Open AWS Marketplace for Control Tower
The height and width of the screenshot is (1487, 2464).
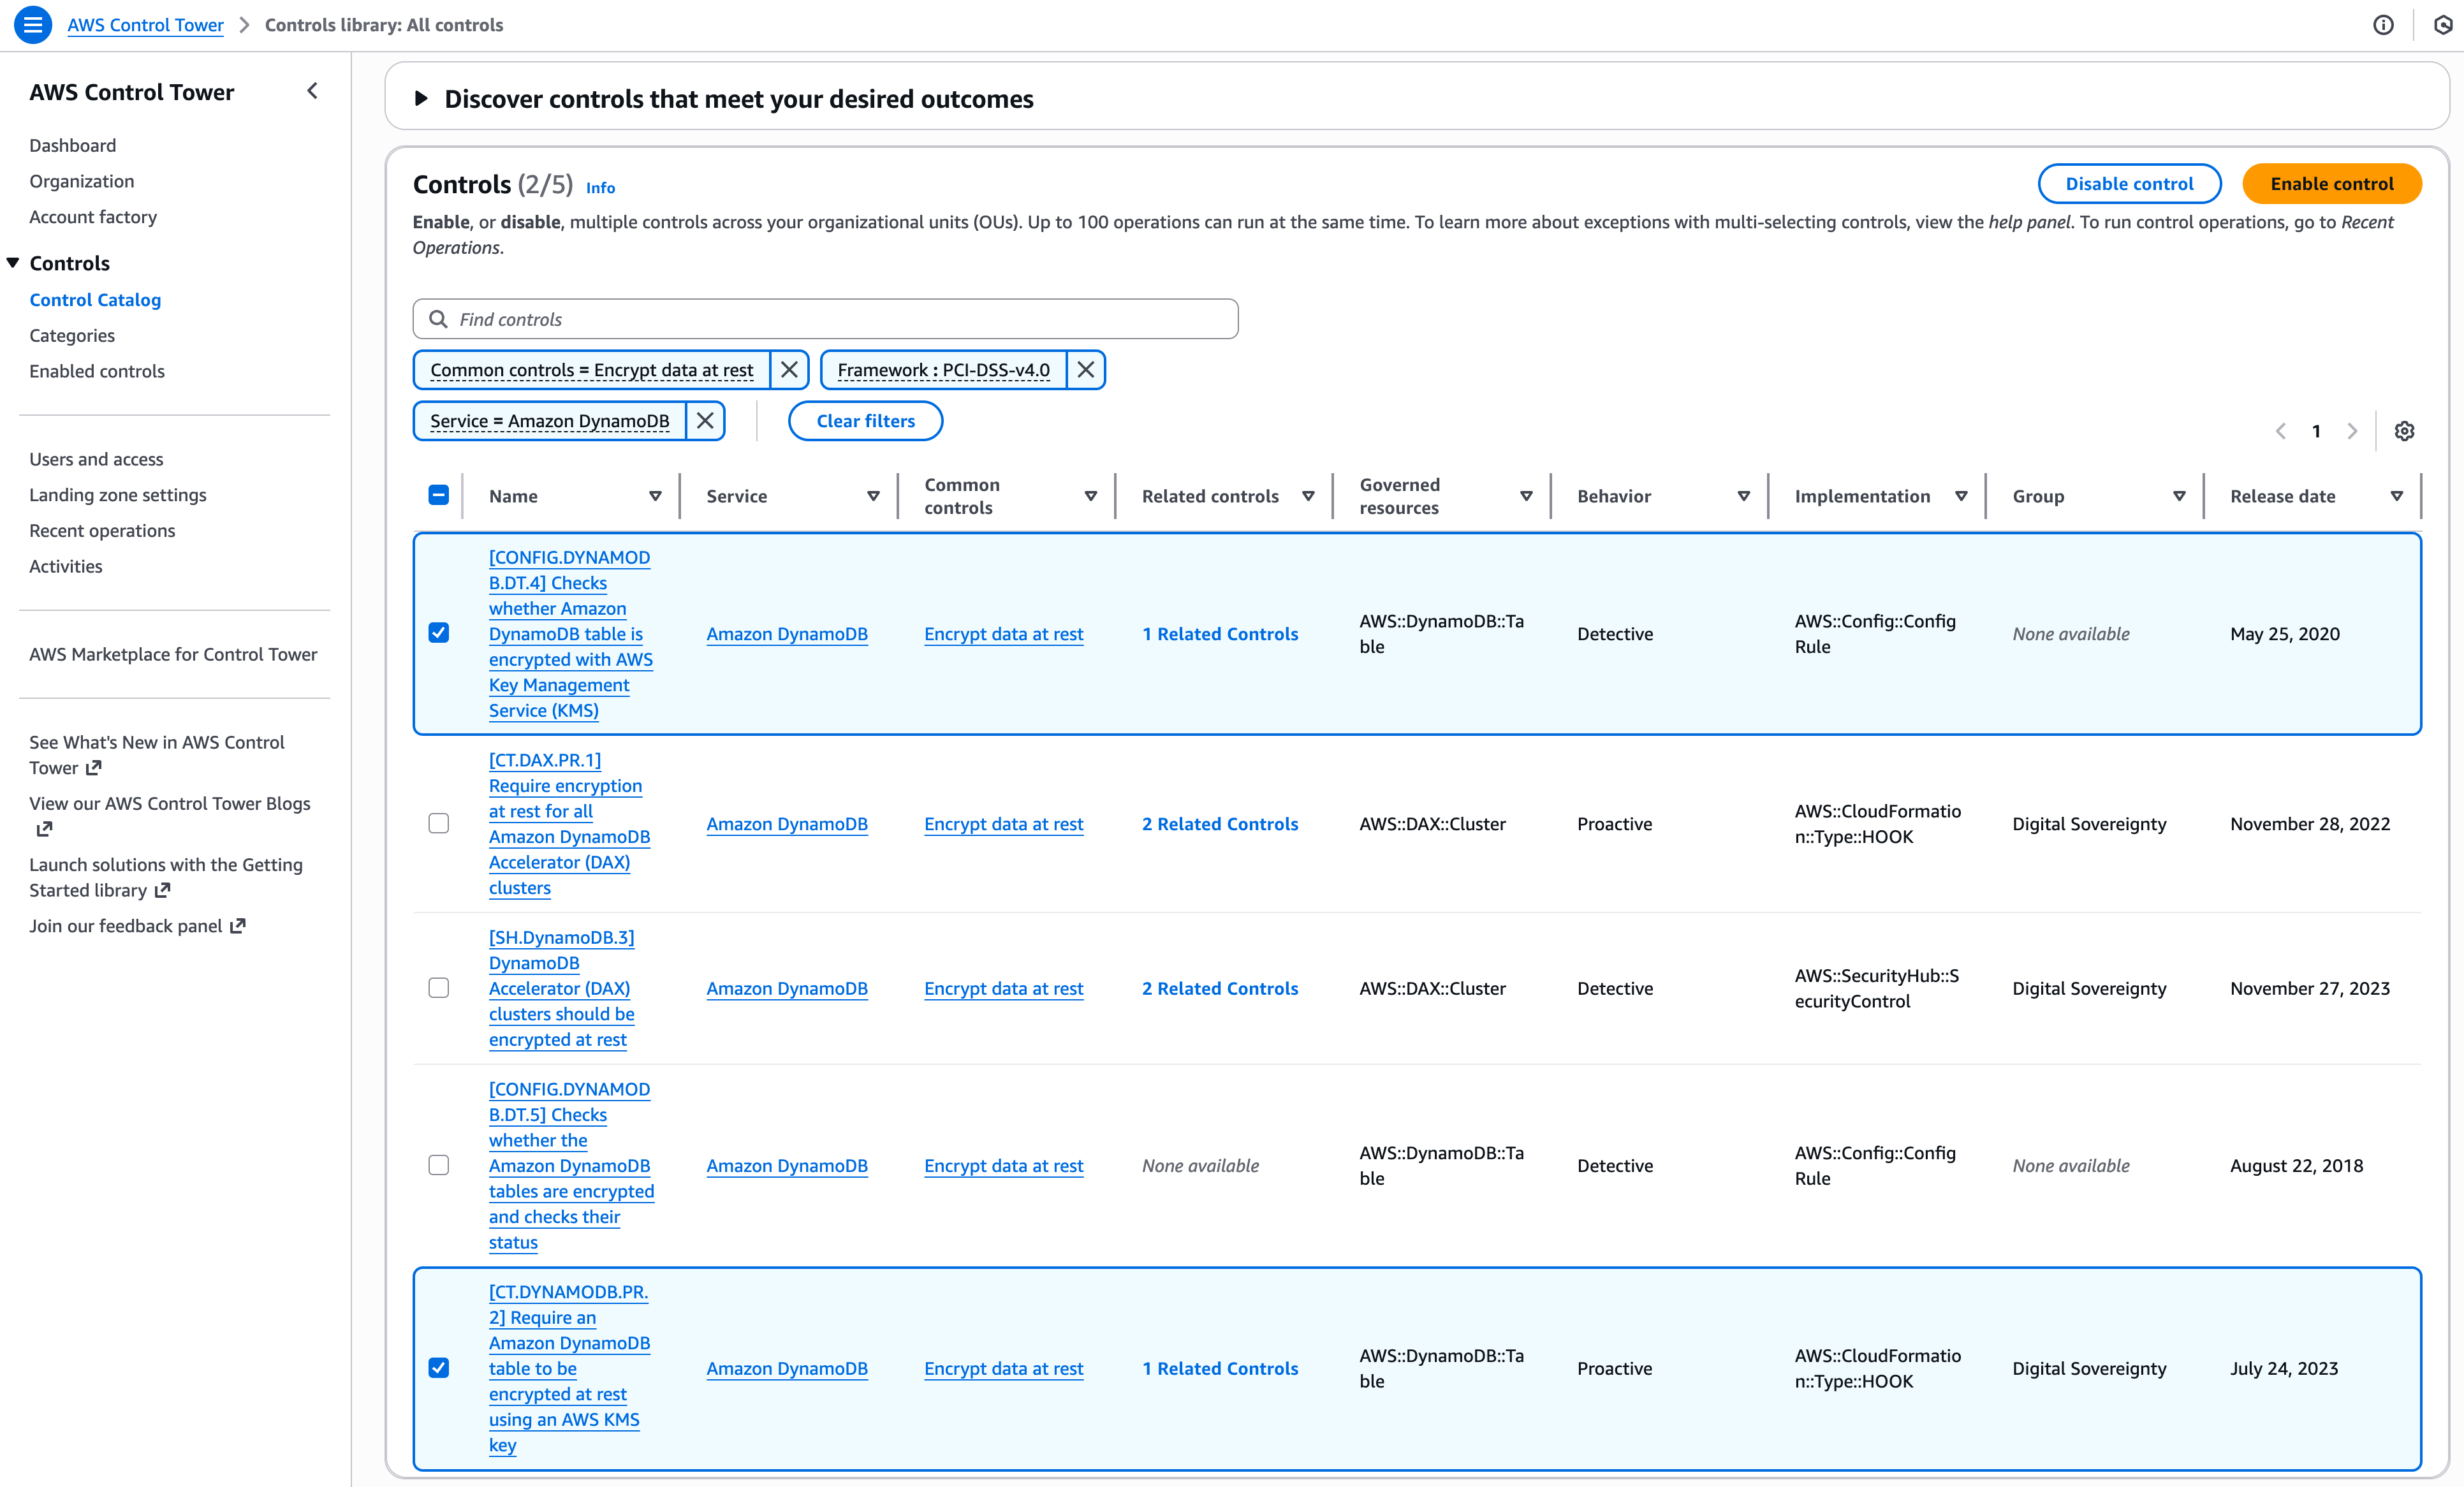[173, 654]
